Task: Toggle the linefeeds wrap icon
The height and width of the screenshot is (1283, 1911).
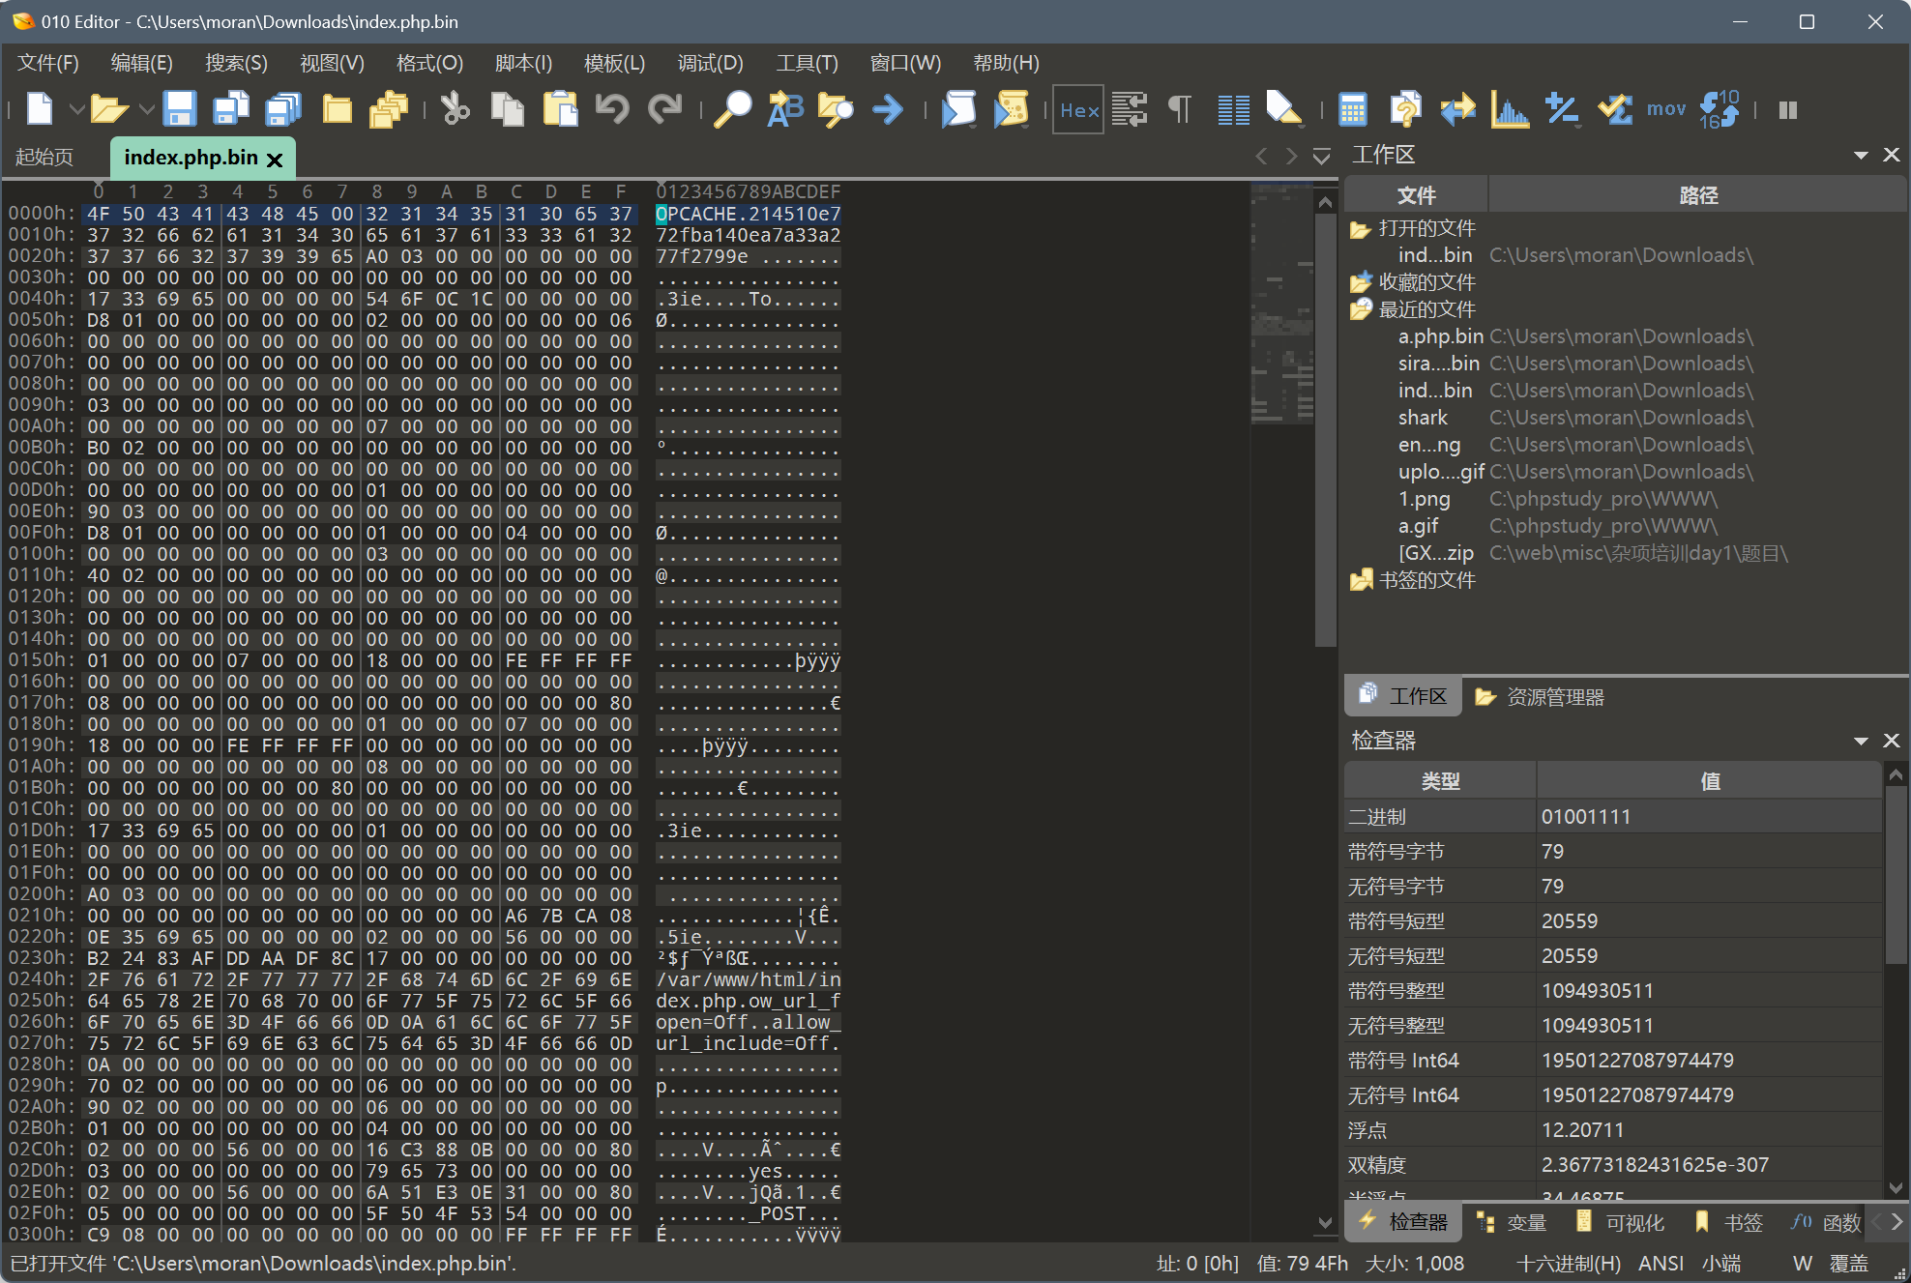Action: (1129, 110)
